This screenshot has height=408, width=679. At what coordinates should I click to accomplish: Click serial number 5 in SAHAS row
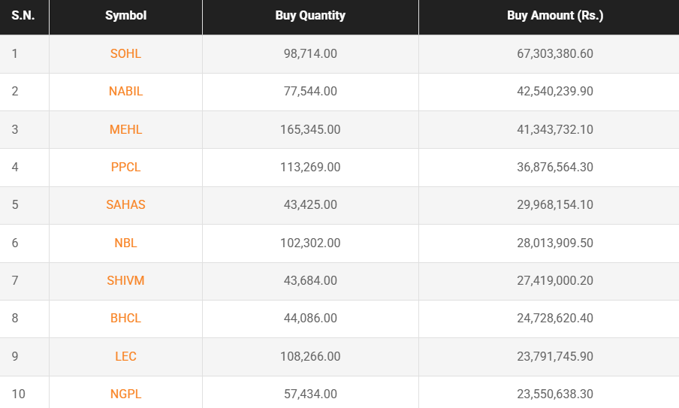coord(15,205)
